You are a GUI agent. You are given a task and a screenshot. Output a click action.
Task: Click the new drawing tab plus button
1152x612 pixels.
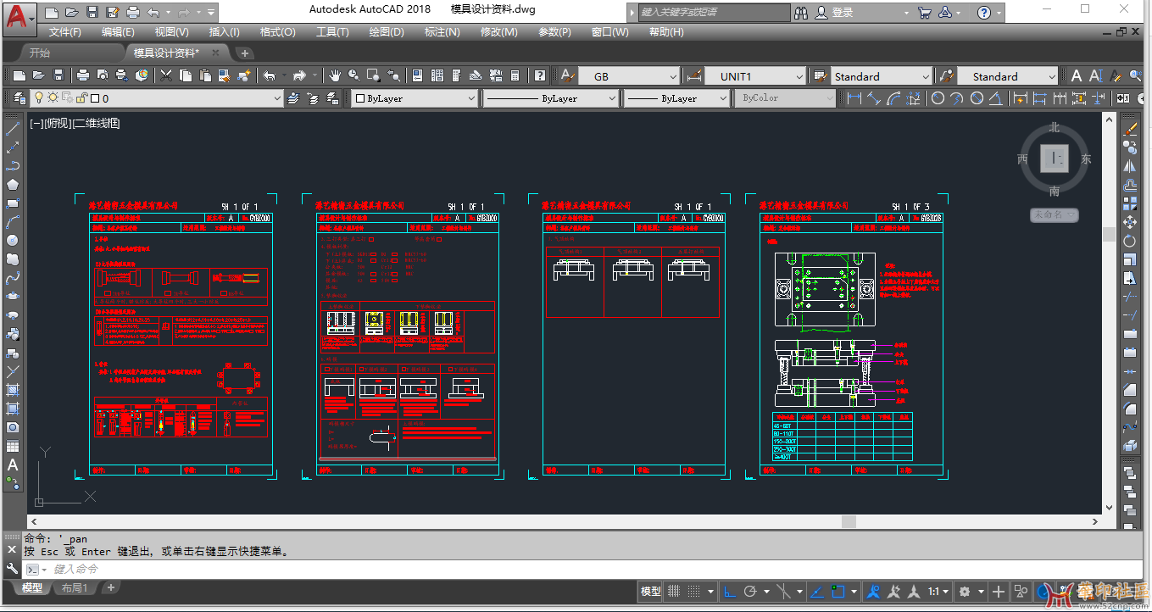point(244,53)
